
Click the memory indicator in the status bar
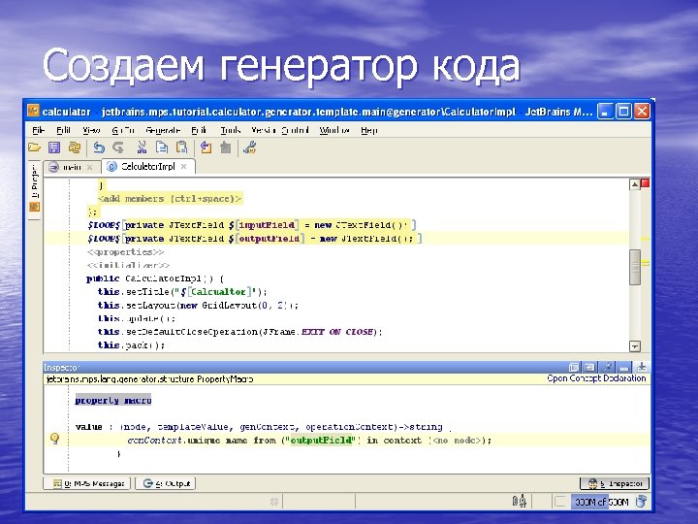(x=601, y=502)
